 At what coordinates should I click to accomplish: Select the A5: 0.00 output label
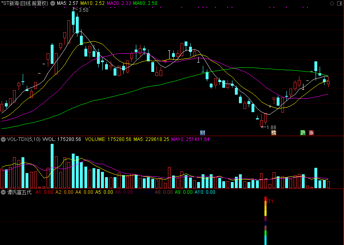pyautogui.click(x=104, y=192)
